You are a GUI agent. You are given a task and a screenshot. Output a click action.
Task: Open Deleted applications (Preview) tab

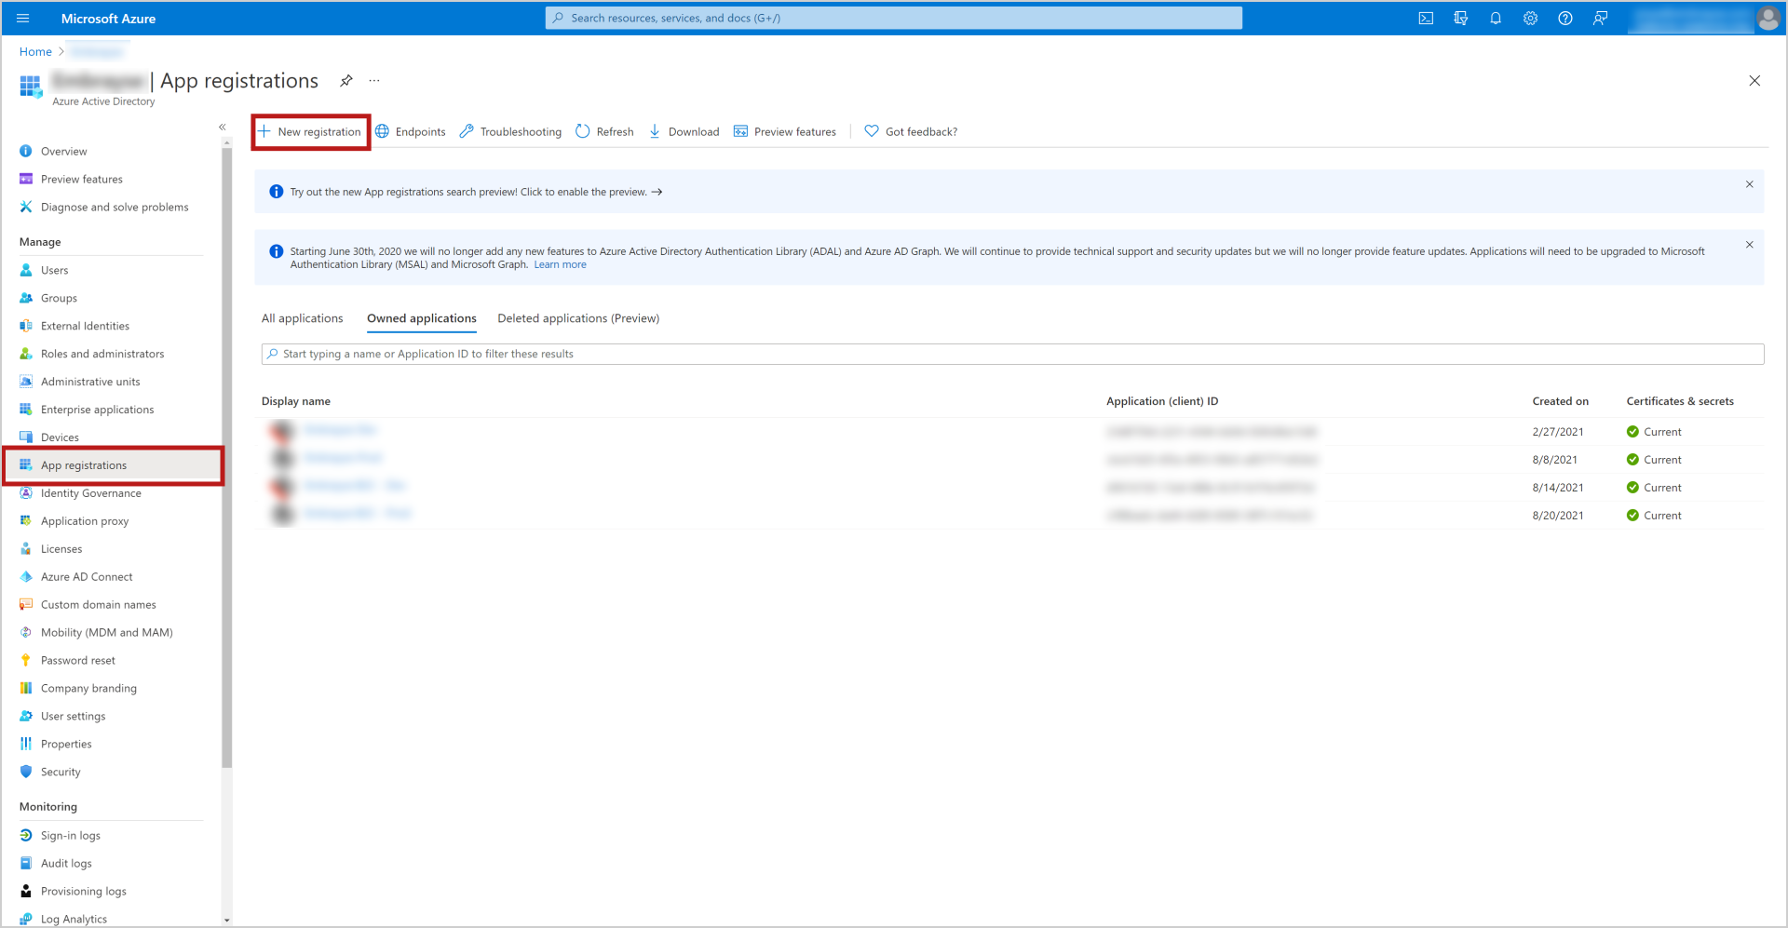[x=578, y=318]
